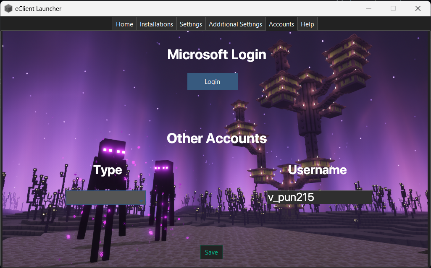
Task: Open the Installations tab
Action: click(x=156, y=24)
